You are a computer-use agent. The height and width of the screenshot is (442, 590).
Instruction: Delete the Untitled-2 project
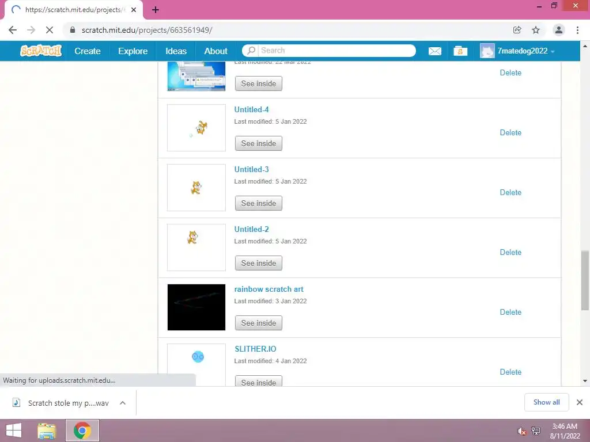pos(510,252)
